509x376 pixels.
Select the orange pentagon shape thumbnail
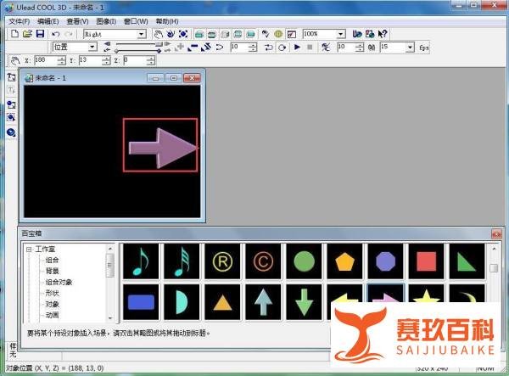click(344, 261)
